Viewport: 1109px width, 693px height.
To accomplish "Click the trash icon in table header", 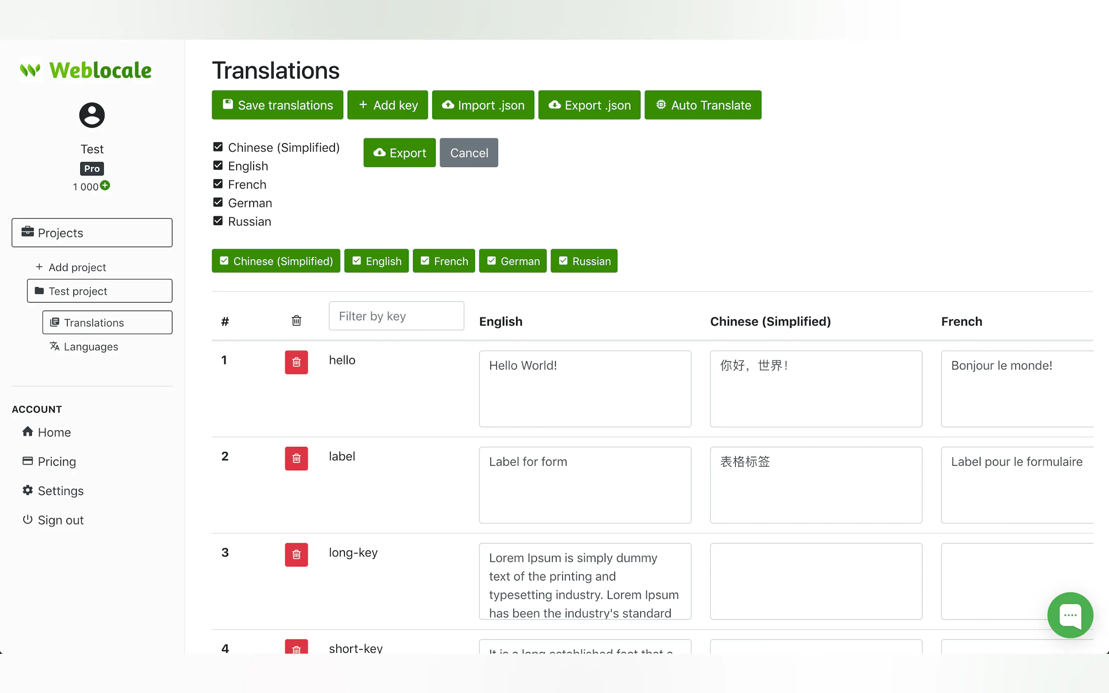I will click(x=296, y=320).
